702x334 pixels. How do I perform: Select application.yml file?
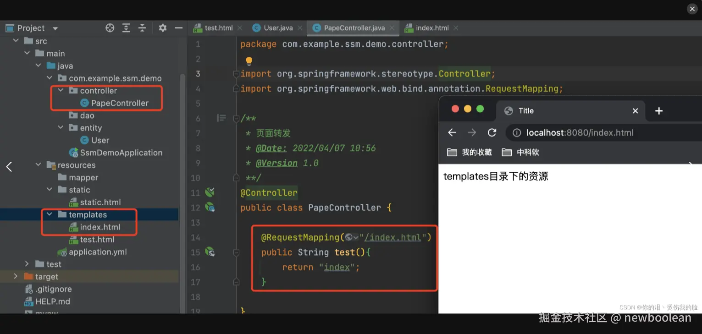[x=92, y=252]
